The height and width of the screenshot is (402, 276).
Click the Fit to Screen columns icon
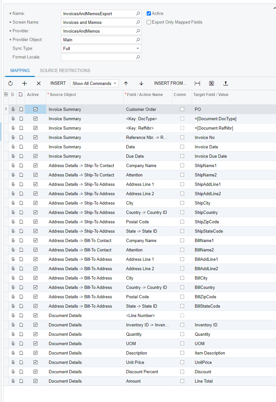click(197, 83)
